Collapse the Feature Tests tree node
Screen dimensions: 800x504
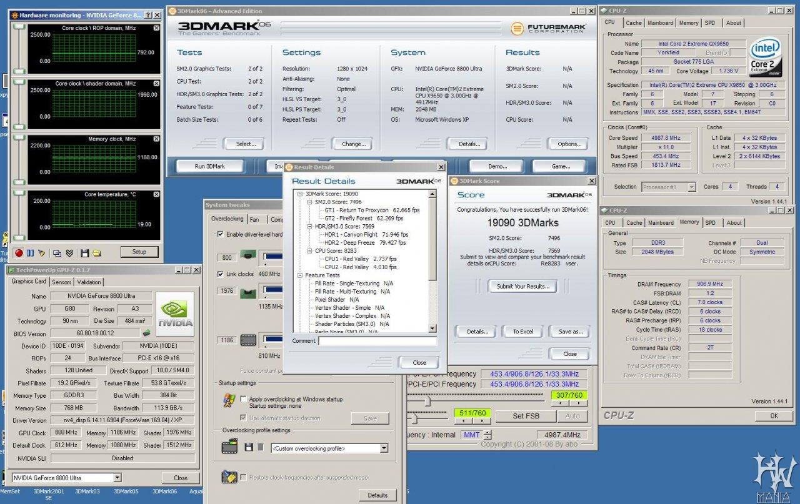(301, 275)
